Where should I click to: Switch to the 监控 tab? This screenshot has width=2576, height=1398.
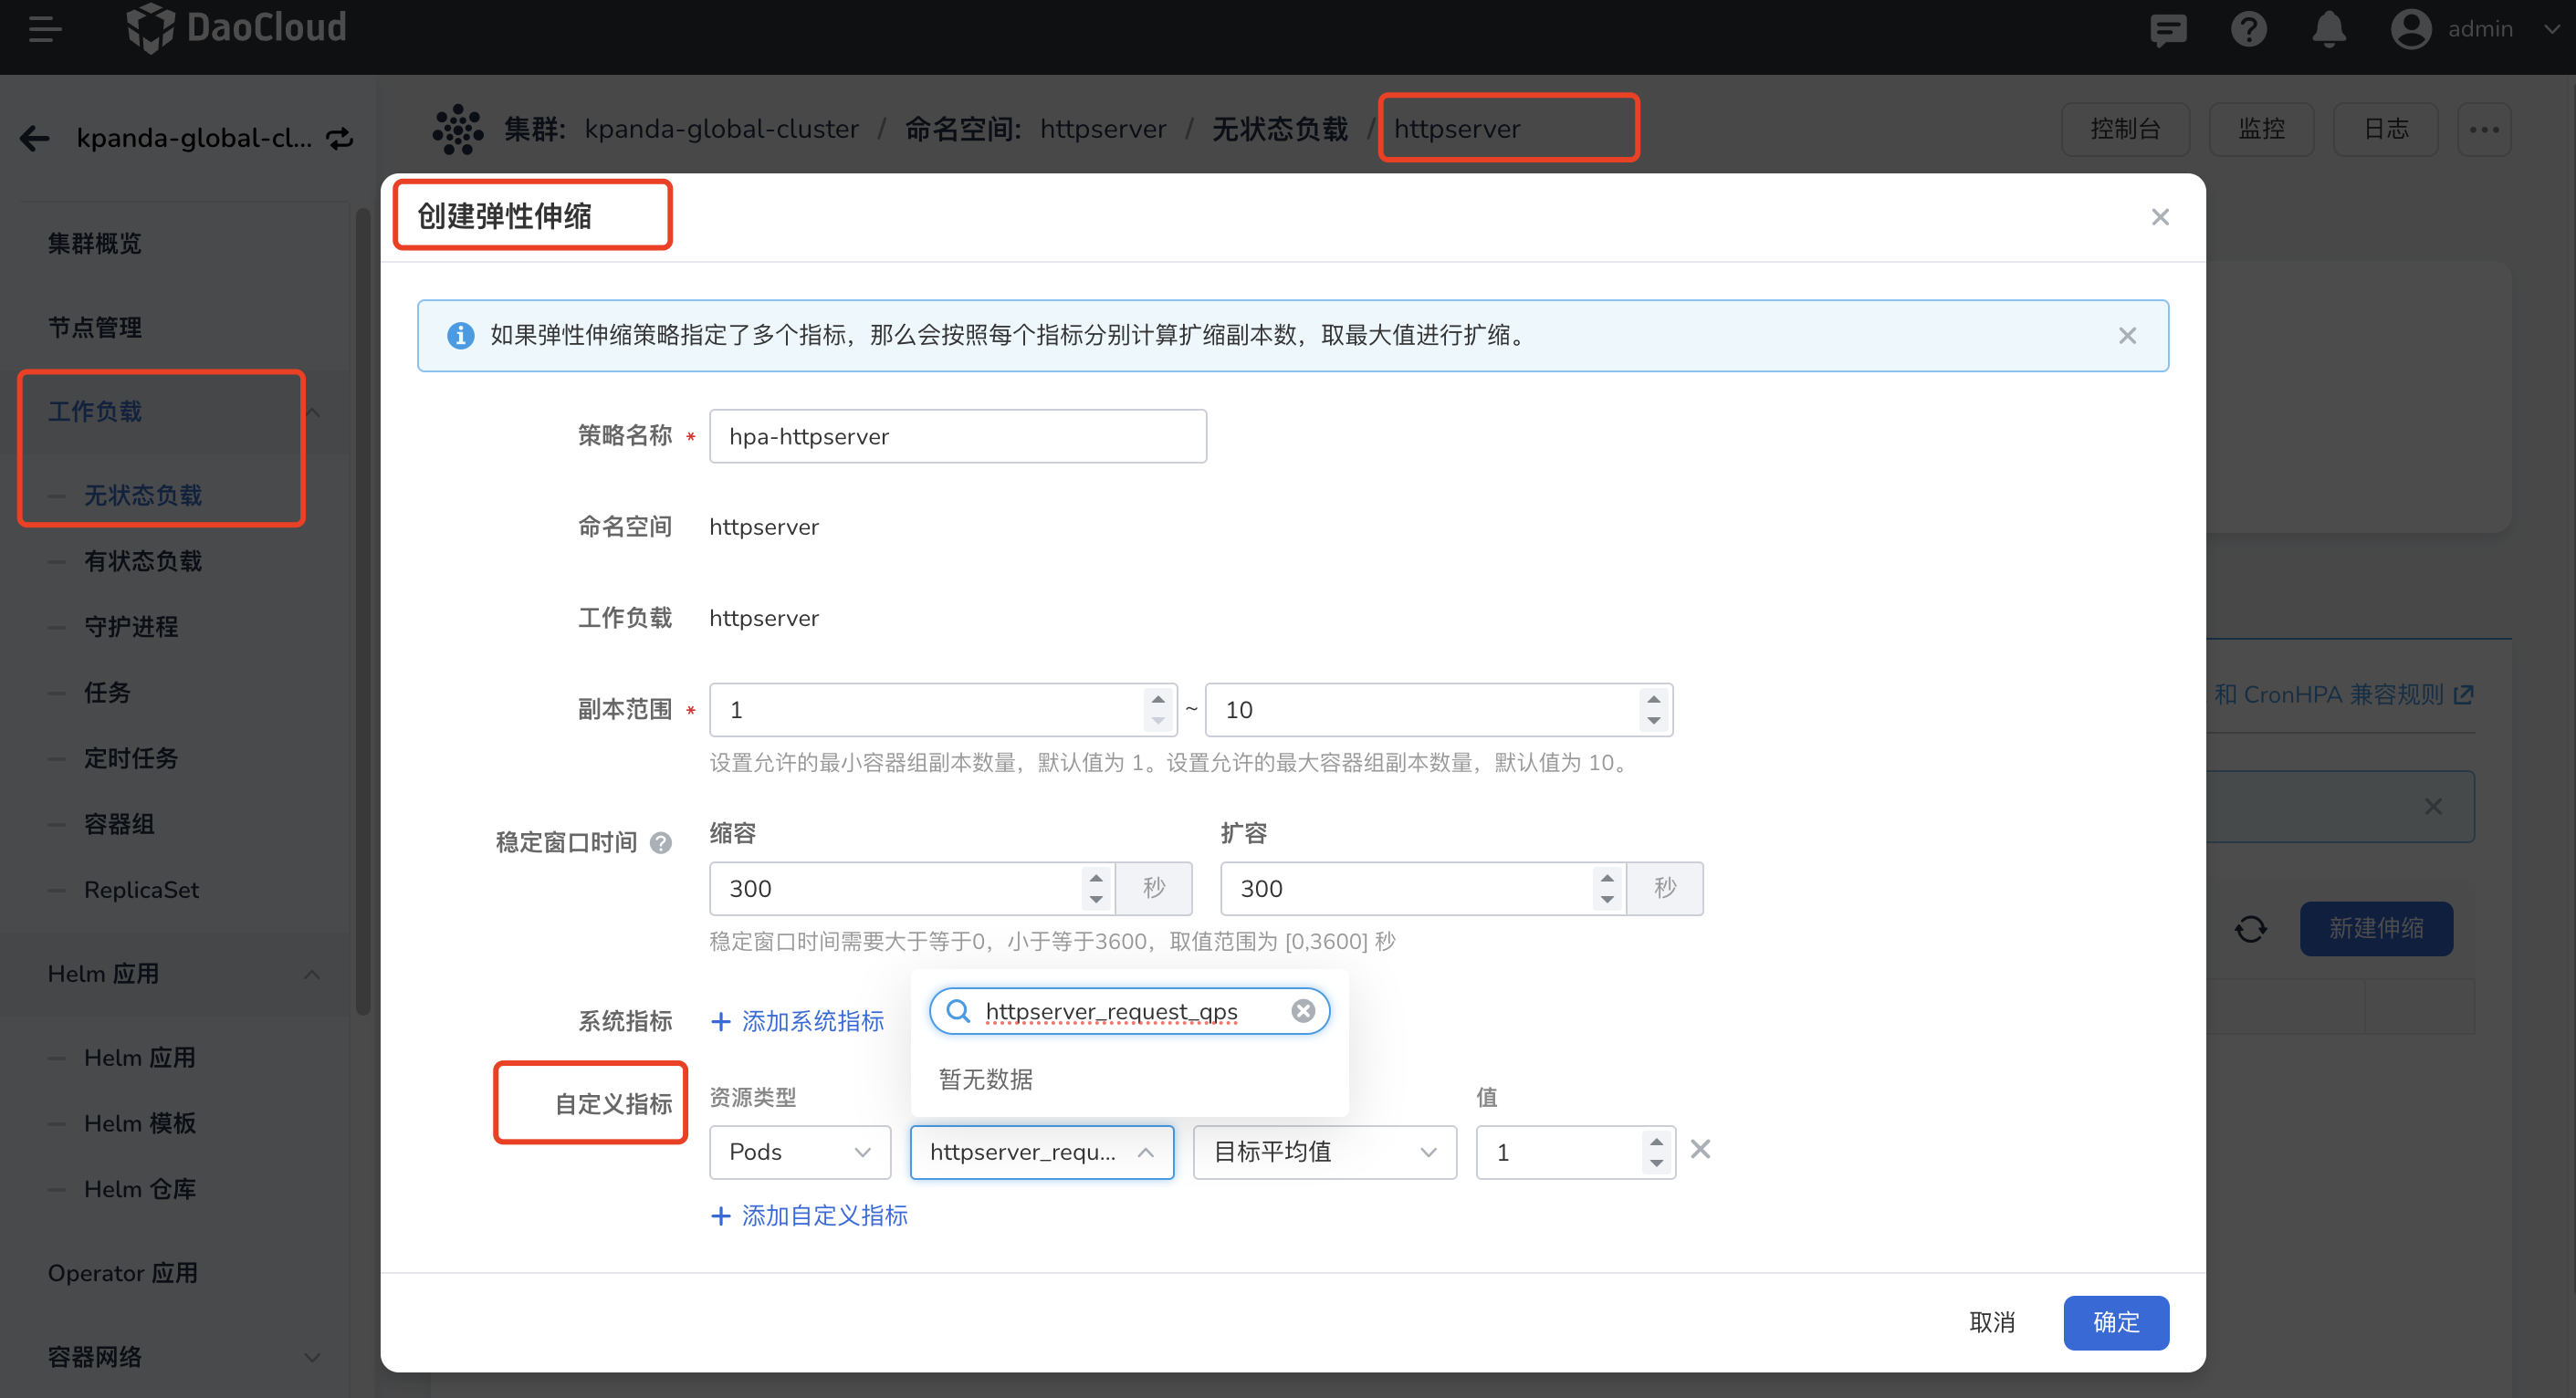pos(2262,128)
